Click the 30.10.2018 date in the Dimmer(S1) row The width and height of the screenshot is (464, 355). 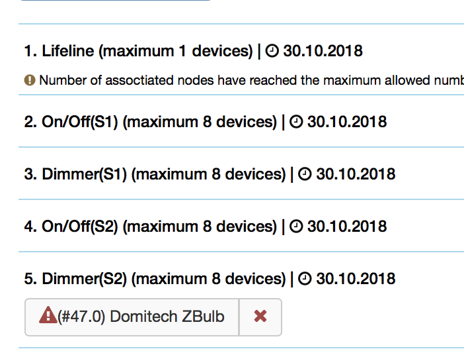coord(356,174)
